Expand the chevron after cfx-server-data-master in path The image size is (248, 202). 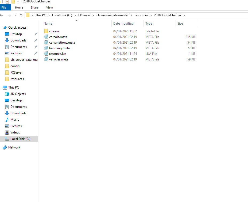point(131,15)
